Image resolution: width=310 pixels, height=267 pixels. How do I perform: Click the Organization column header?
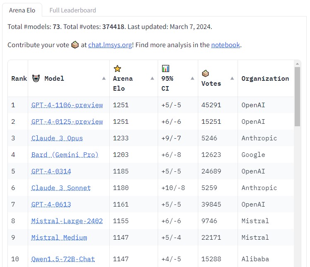point(265,78)
